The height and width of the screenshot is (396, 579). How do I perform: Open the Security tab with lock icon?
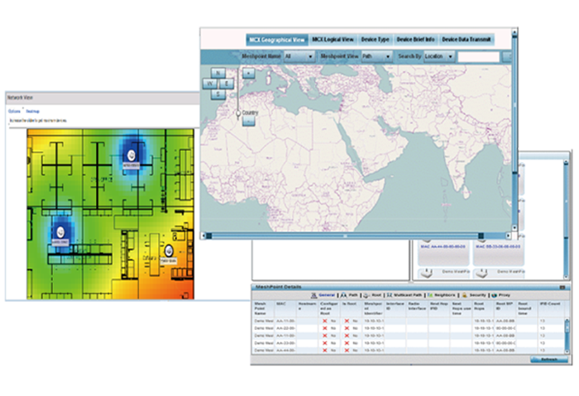point(474,295)
